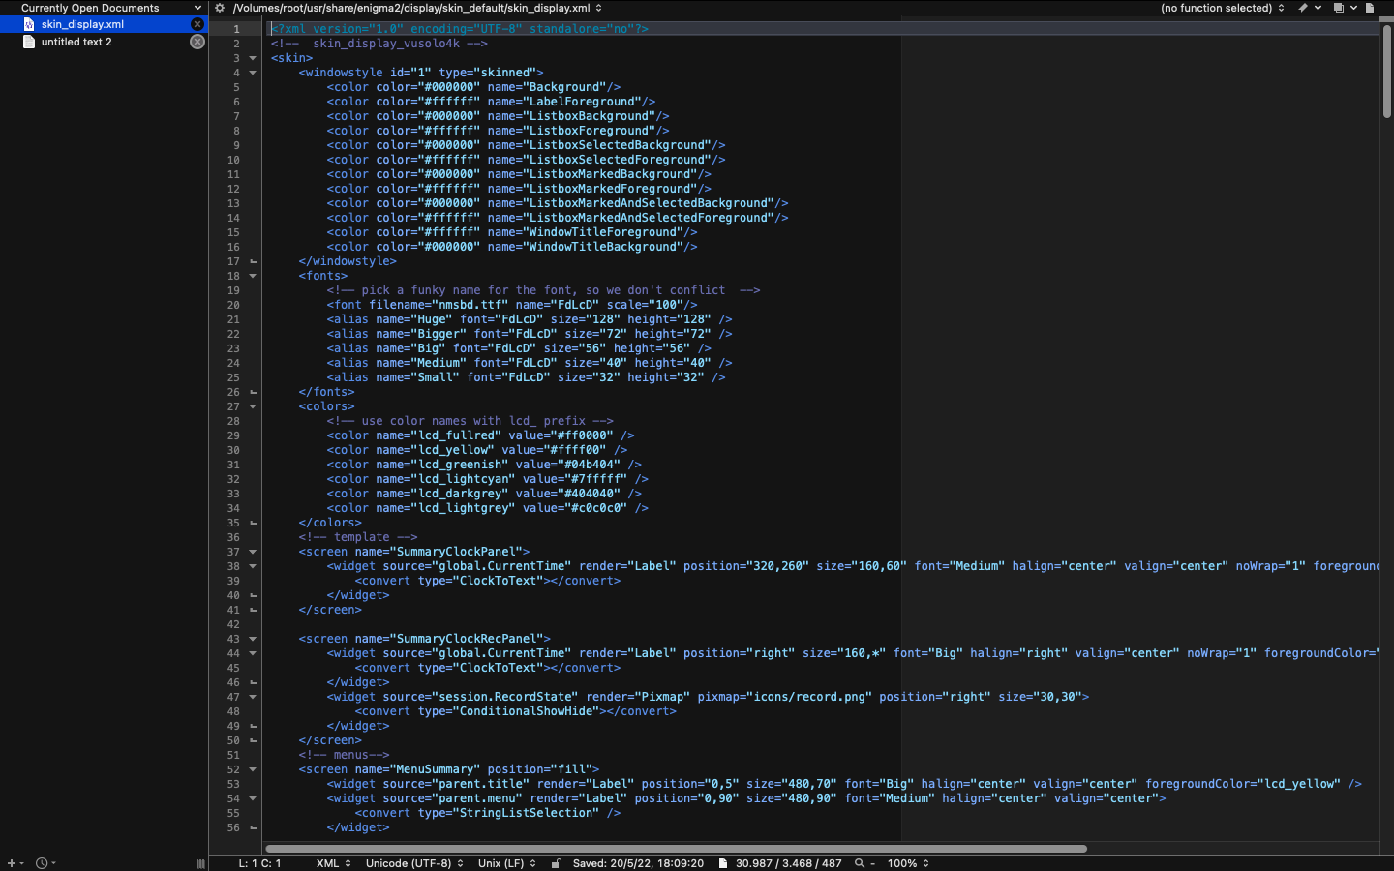The image size is (1394, 871).
Task: Click the marker (pen) icon in navigation bar
Action: point(1303,8)
